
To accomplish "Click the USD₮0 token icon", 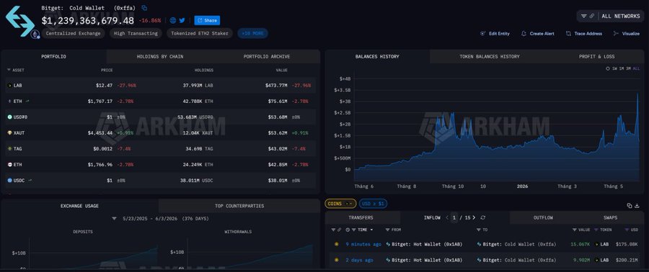I will pos(9,117).
